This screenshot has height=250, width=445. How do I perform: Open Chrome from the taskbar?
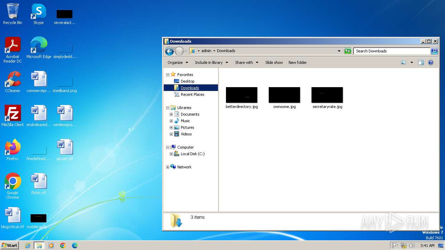coord(63,245)
